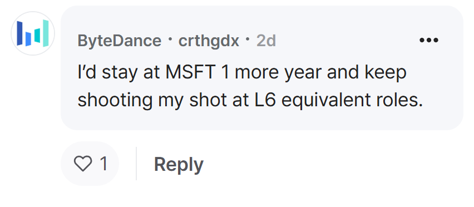Open the ByteDance company page
The width and height of the screenshot is (474, 207).
click(120, 41)
